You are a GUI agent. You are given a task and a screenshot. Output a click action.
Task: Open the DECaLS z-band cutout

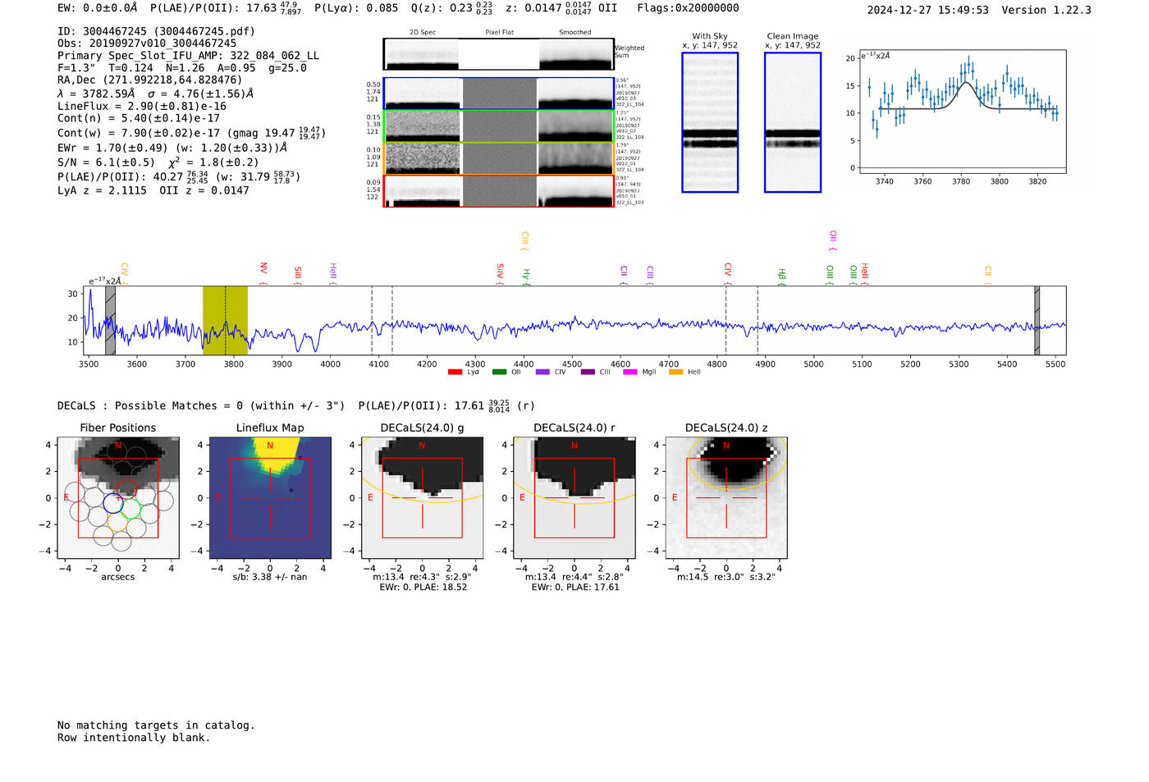point(726,497)
